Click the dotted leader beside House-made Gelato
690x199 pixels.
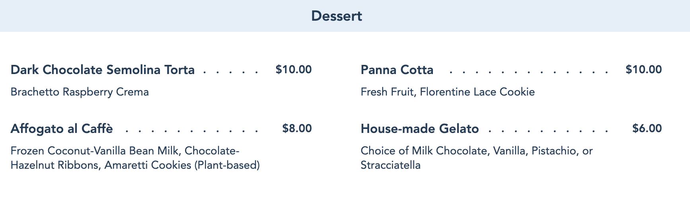tap(549, 131)
